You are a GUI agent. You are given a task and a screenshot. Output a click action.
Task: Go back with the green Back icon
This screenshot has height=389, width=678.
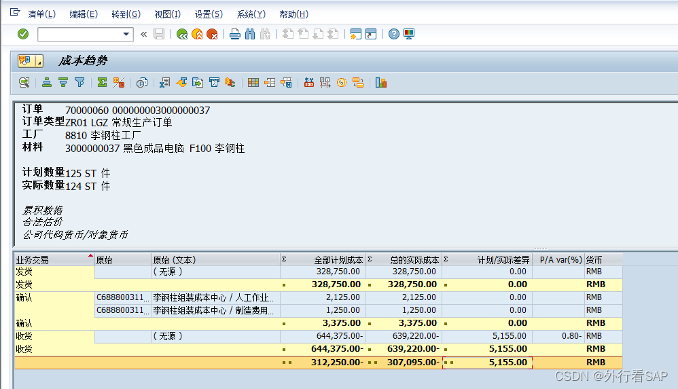coord(182,34)
